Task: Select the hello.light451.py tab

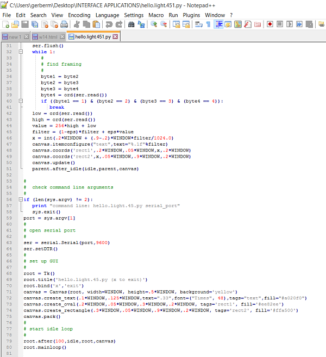Action: coord(93,36)
